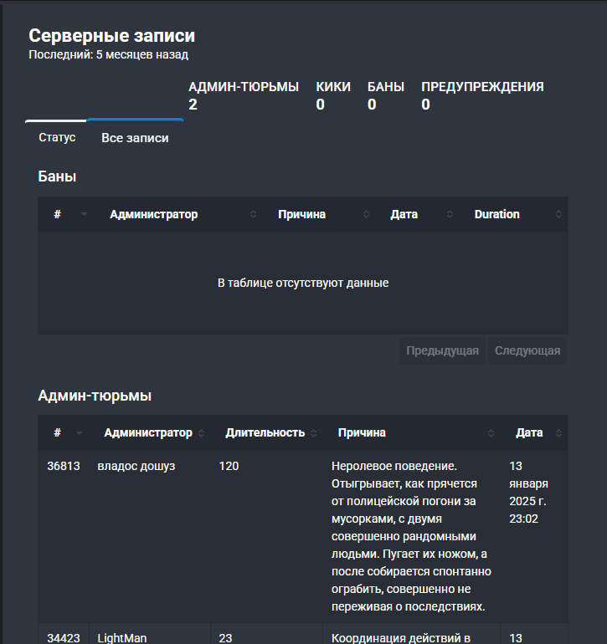Click the ПРЕДУПРЕЖДЕНИЯ counter
This screenshot has width=607, height=644.
(x=482, y=95)
